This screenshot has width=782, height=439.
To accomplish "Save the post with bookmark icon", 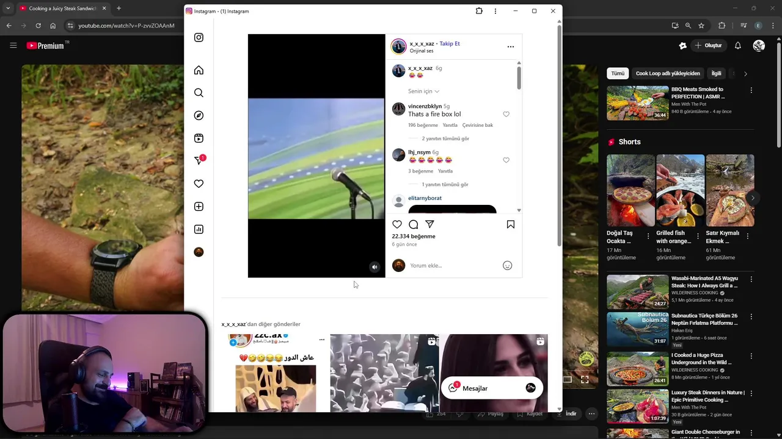I will click(x=511, y=224).
